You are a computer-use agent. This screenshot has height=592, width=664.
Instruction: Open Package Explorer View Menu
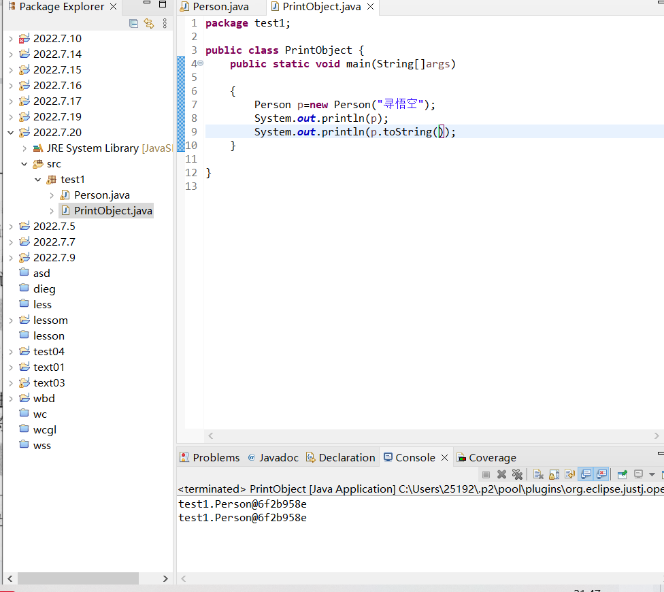165,23
